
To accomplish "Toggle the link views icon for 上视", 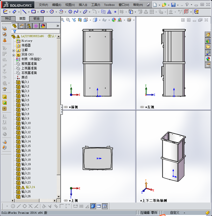I will coord(66,200).
